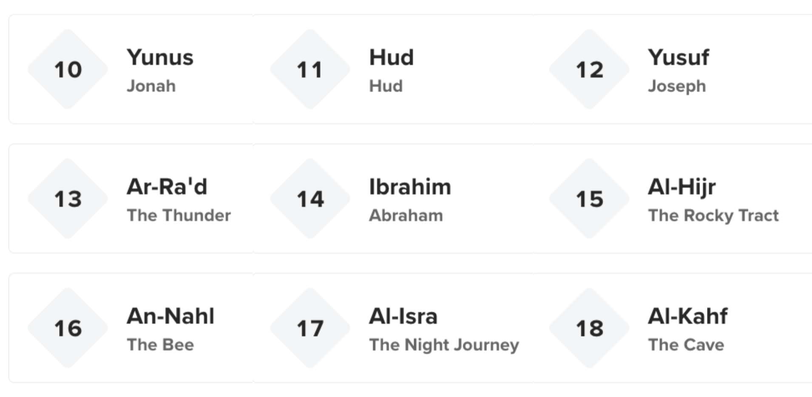Viewport: 812px width, 397px height.
Task: Go to the Yusuf surah
Action: [678, 57]
